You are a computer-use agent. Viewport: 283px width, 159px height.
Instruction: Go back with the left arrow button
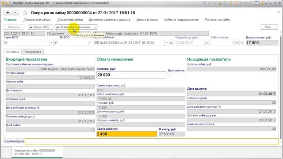(x=8, y=12)
